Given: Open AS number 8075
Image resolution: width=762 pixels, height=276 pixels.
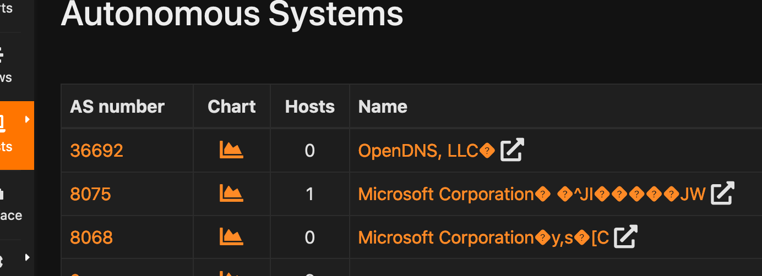Looking at the screenshot, I should click(91, 194).
